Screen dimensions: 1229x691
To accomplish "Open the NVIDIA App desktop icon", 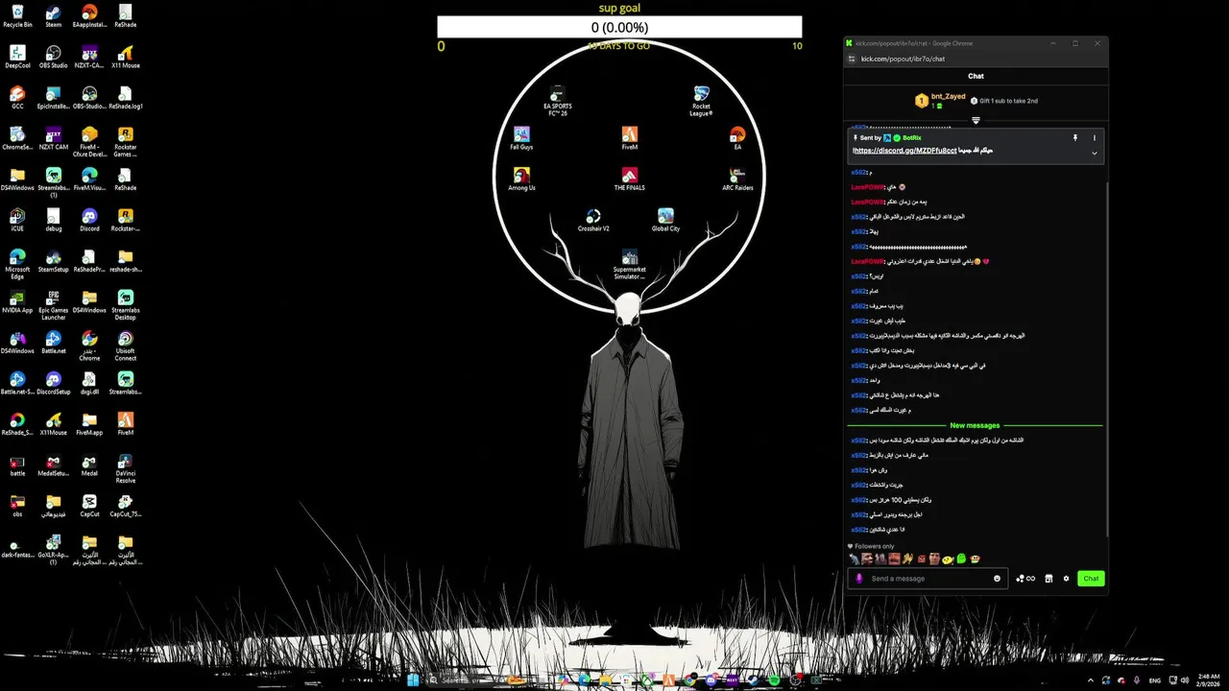I will click(17, 301).
